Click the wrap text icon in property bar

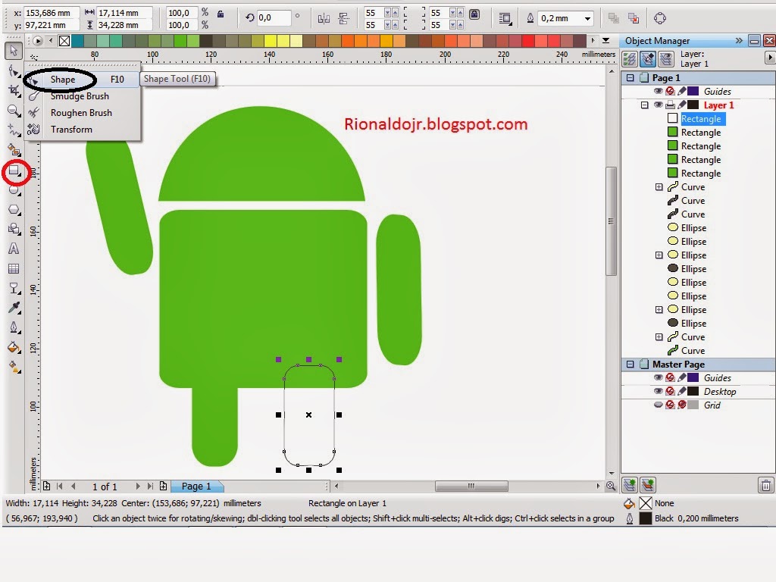coord(504,19)
